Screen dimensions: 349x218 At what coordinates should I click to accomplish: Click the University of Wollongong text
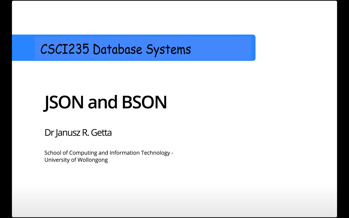[76, 160]
